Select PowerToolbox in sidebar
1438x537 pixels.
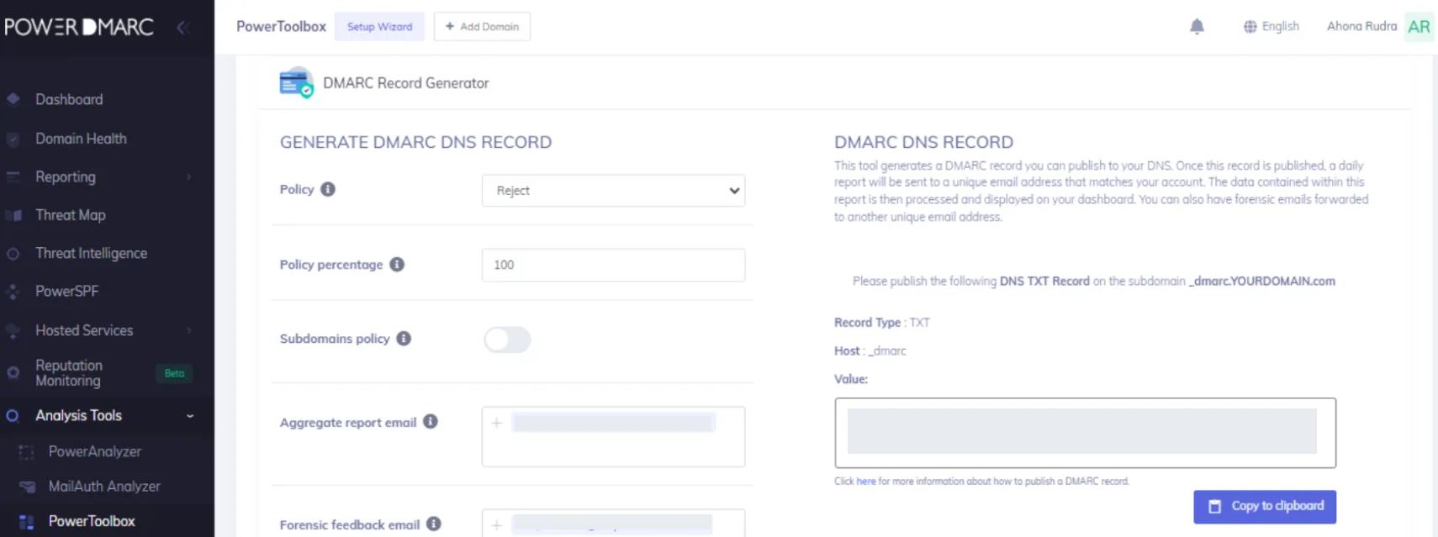(x=92, y=522)
